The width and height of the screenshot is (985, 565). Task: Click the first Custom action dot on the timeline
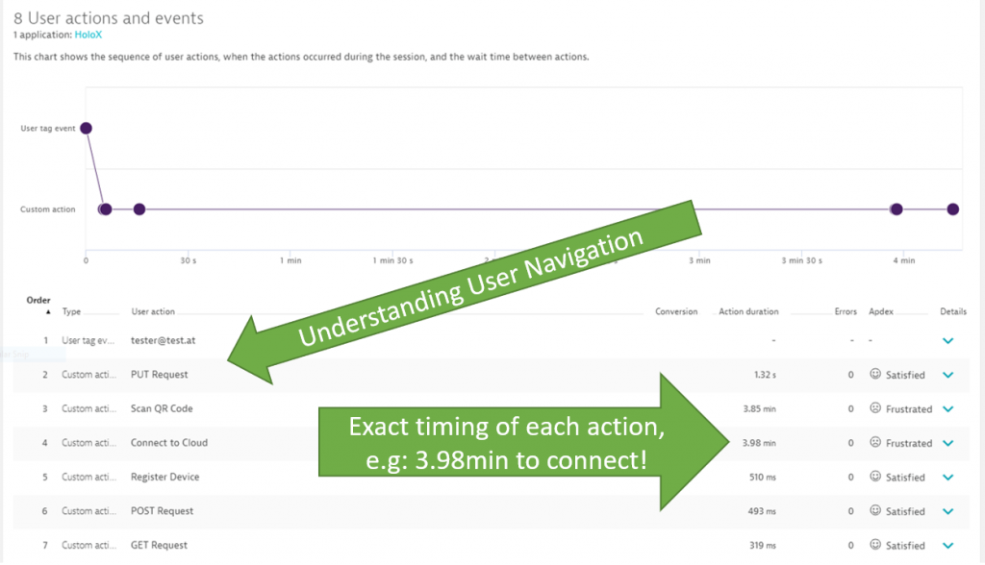[x=105, y=209]
